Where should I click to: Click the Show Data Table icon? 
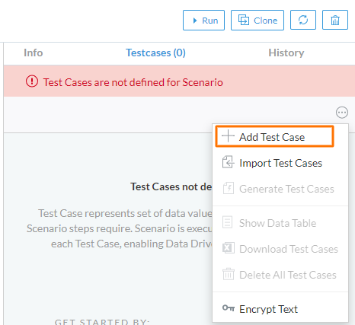[x=227, y=222]
